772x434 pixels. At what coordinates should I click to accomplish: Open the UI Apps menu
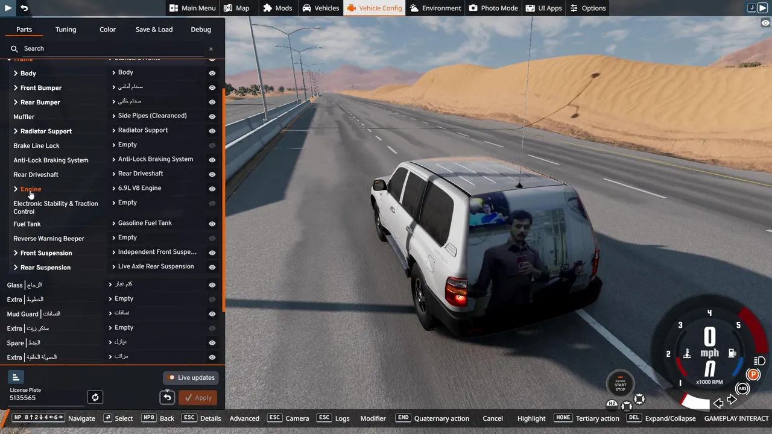543,8
